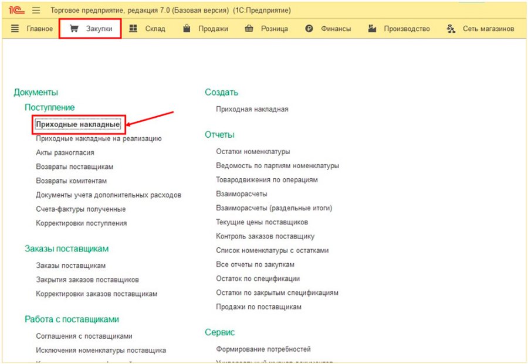The image size is (528, 364).
Task: Open the Продажи section
Action: (213, 29)
